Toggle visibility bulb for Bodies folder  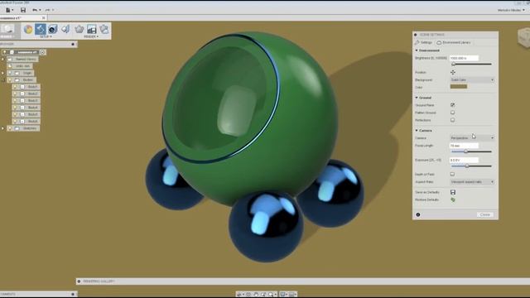click(10, 80)
